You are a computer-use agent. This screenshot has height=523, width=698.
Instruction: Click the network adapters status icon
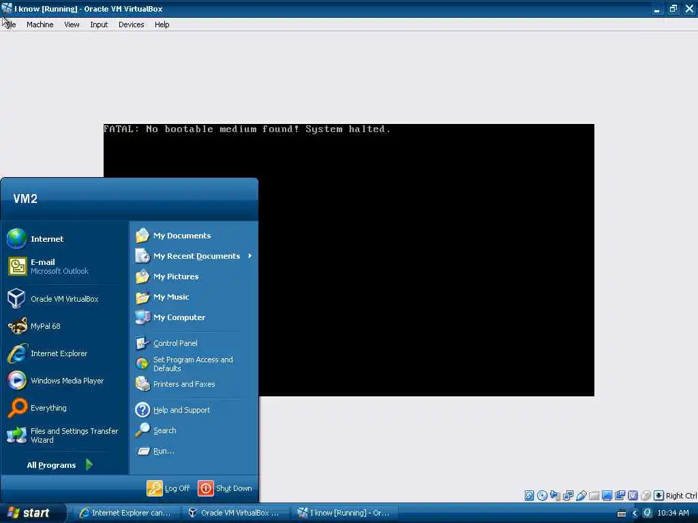point(568,496)
